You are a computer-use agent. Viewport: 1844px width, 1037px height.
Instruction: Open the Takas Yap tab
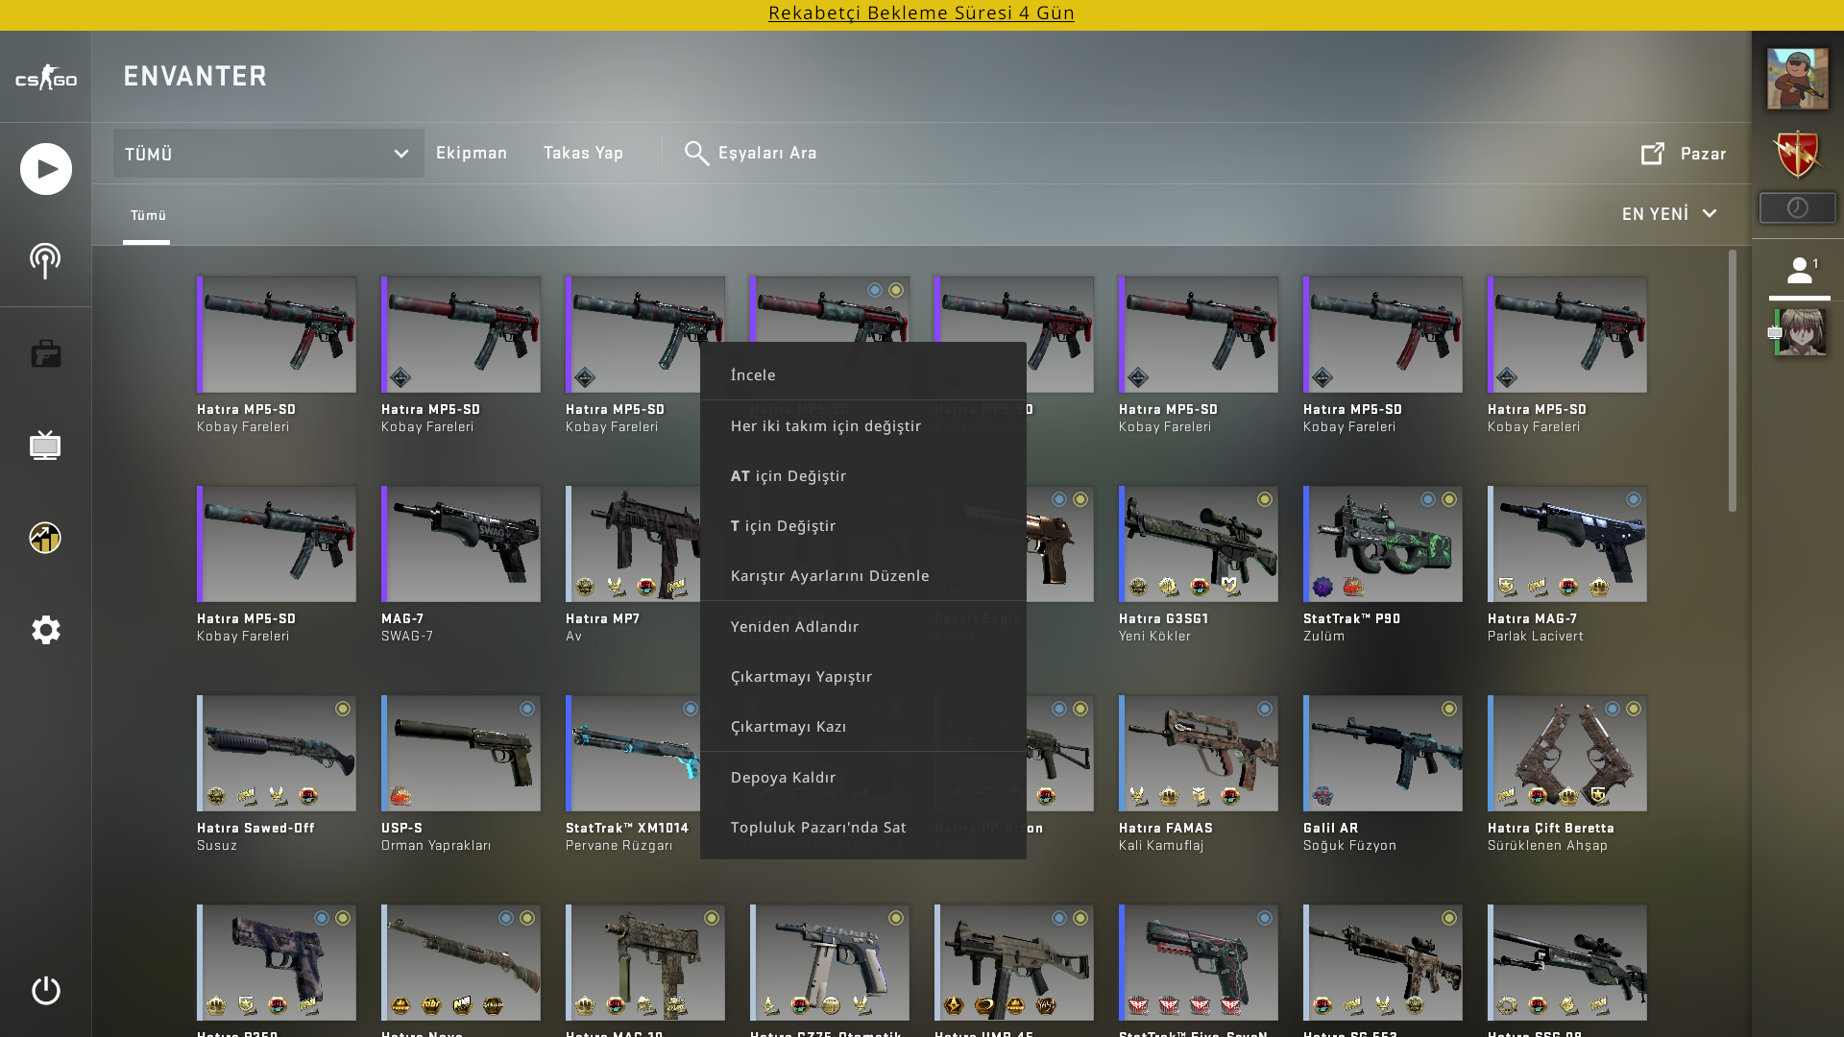click(x=583, y=153)
